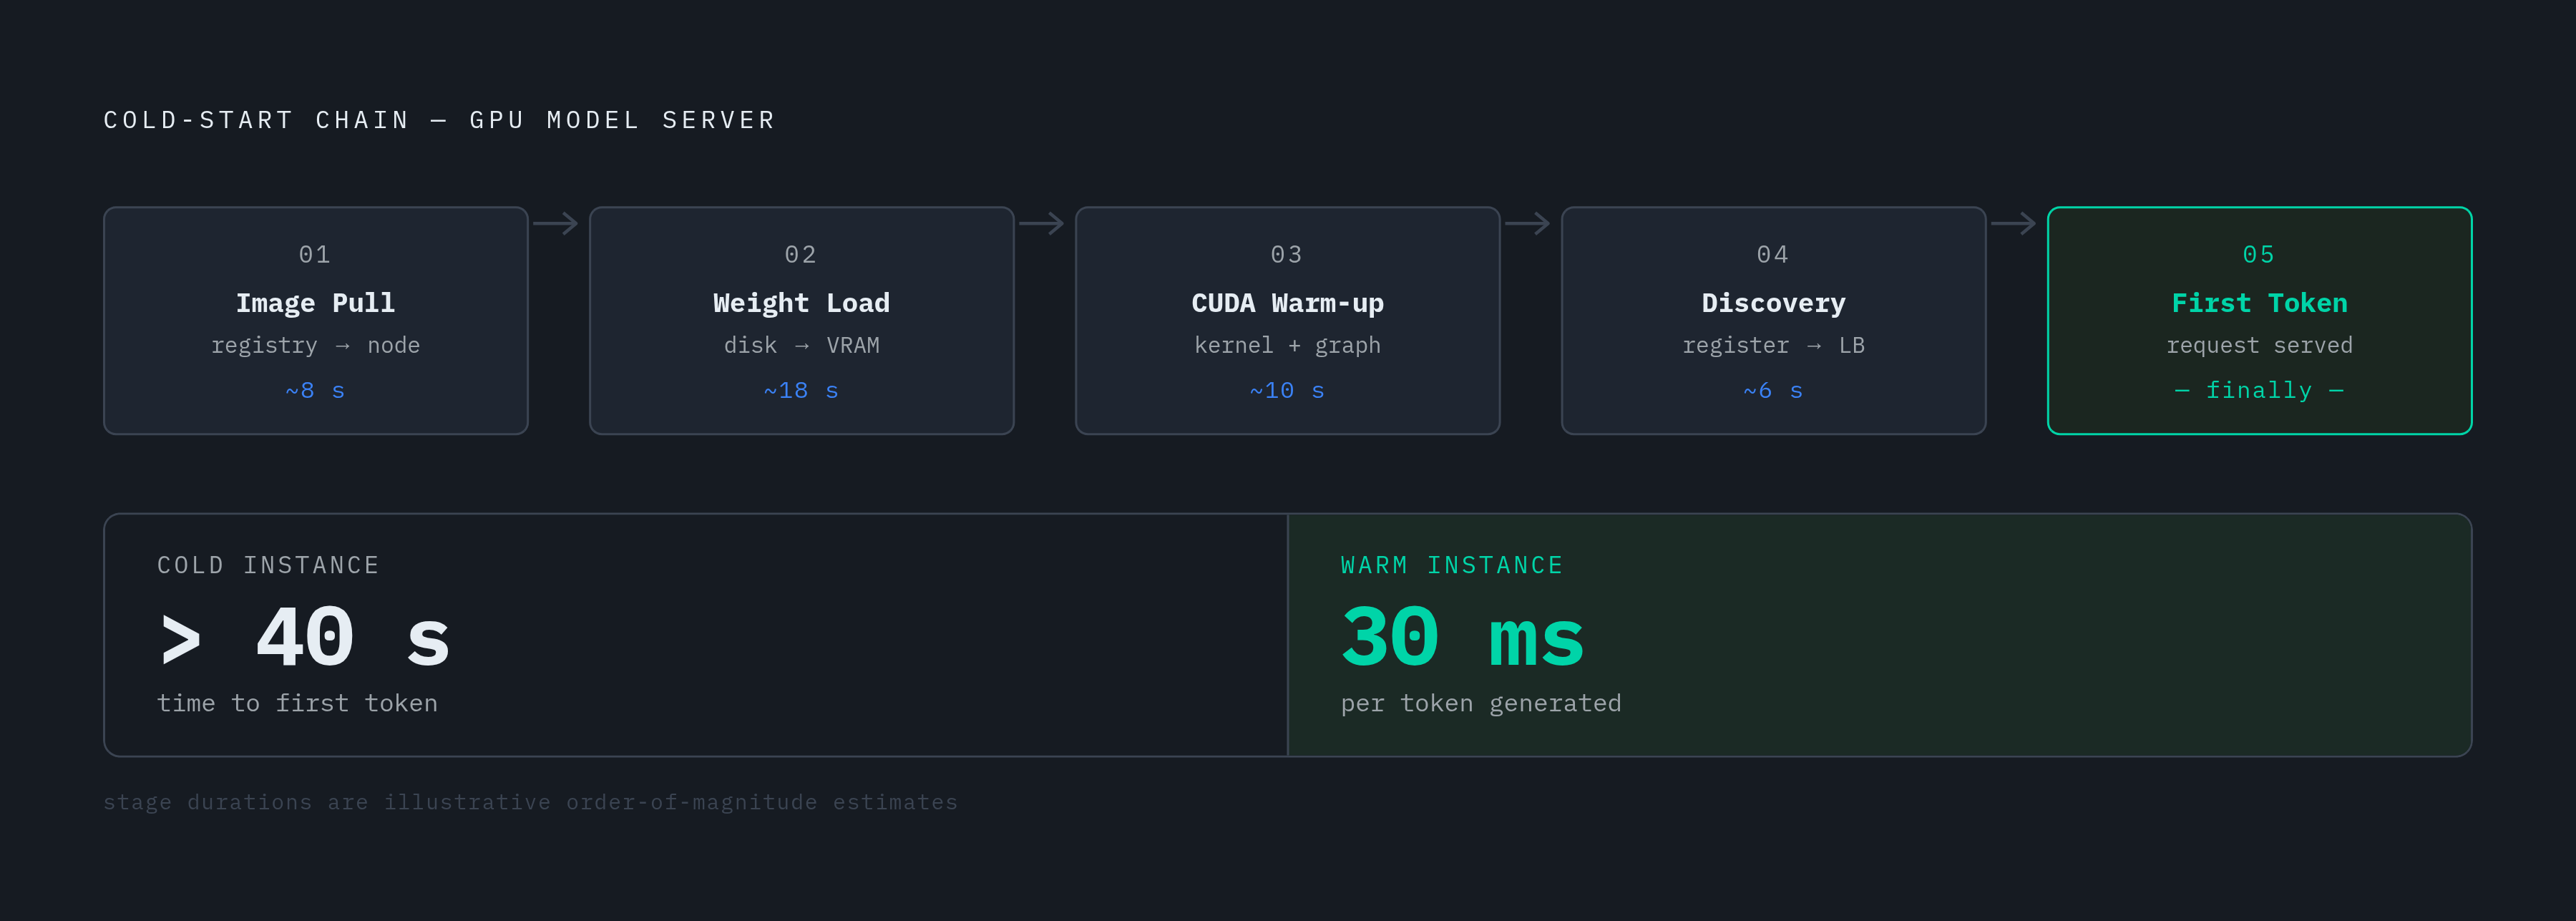
Task: Select the 'request served' subtitle
Action: point(2259,346)
